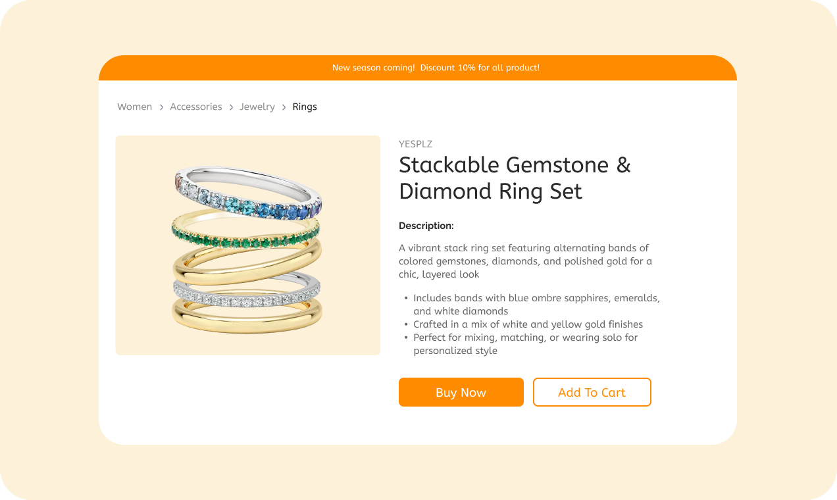The width and height of the screenshot is (837, 500).
Task: Click the white diamond band in image
Action: [246, 293]
